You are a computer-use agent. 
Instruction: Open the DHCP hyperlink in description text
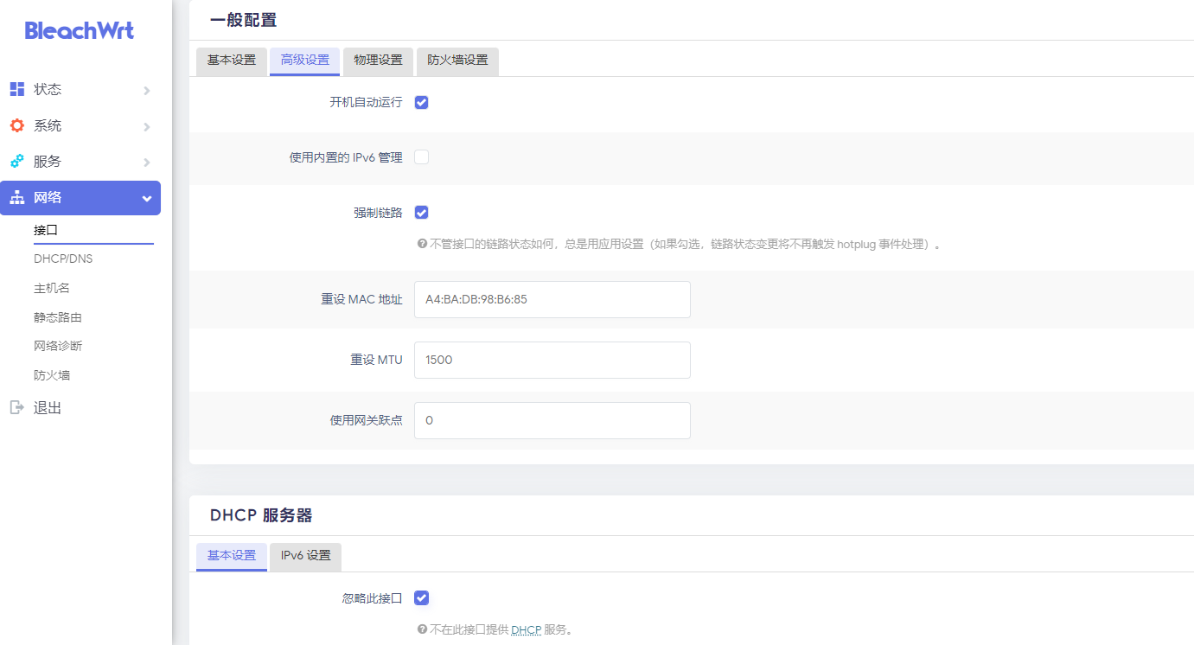(527, 629)
